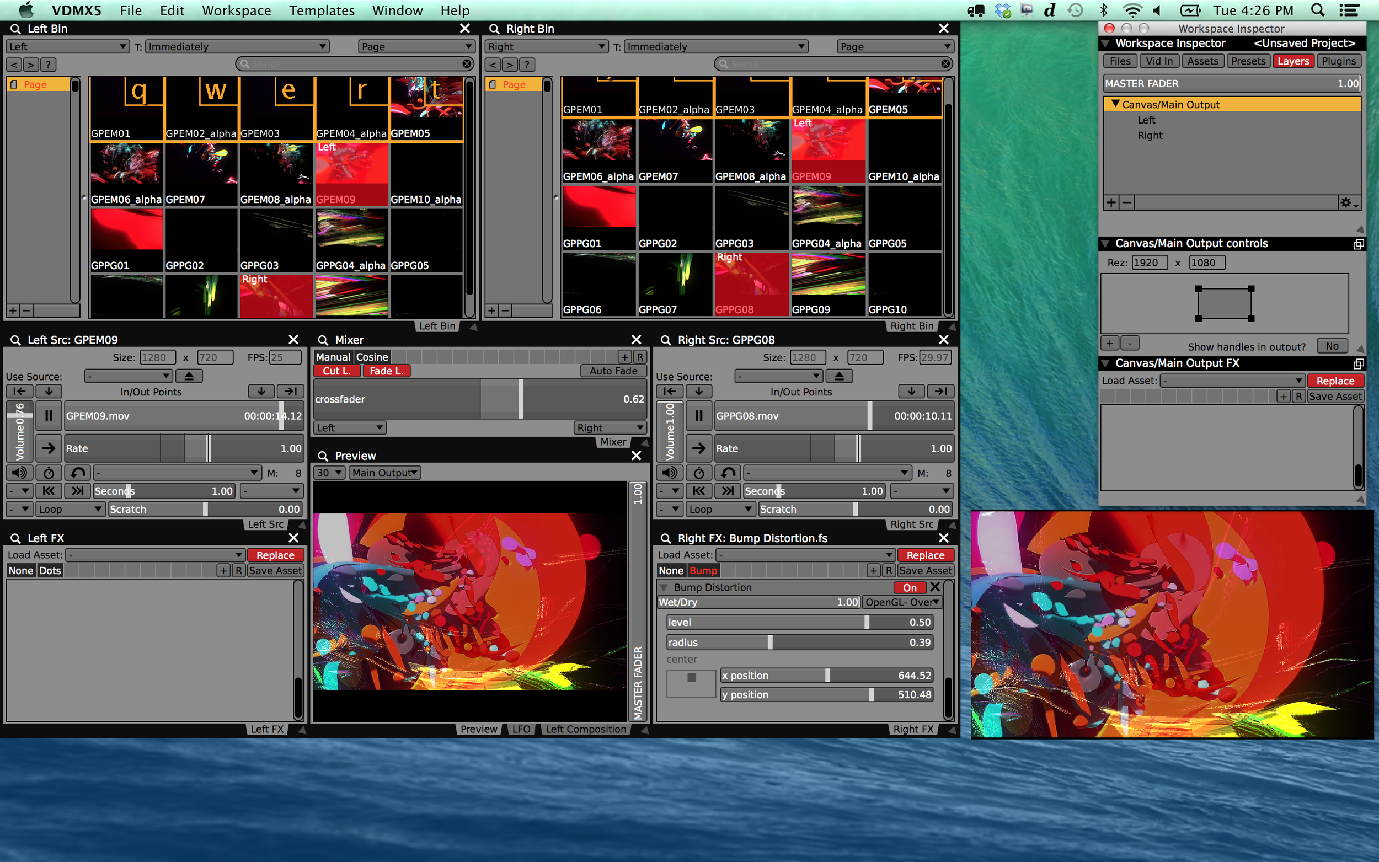Open Spotlight search in menu bar
The height and width of the screenshot is (862, 1379).
[1317, 10]
